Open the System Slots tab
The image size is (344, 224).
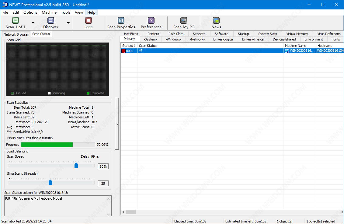pos(267,34)
